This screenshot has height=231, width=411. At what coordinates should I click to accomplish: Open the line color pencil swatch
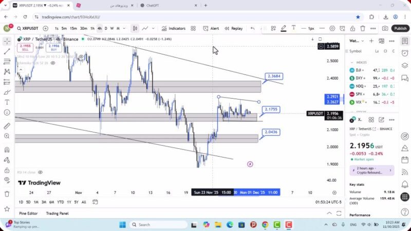[x=283, y=28]
